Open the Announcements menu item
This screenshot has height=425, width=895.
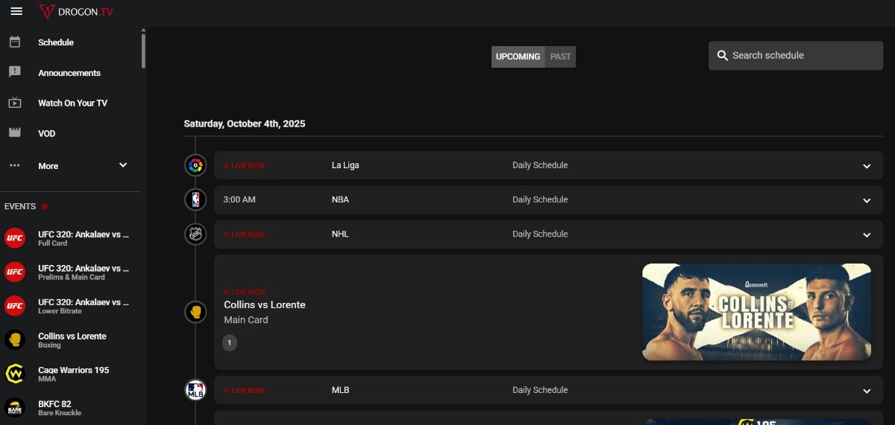click(x=69, y=73)
